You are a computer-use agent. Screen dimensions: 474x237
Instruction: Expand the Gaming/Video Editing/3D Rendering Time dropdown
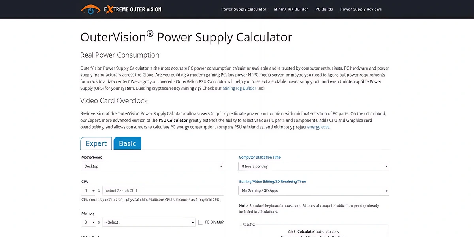pos(313,190)
